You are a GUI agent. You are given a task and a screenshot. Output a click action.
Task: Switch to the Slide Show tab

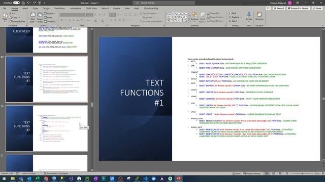coord(91,8)
